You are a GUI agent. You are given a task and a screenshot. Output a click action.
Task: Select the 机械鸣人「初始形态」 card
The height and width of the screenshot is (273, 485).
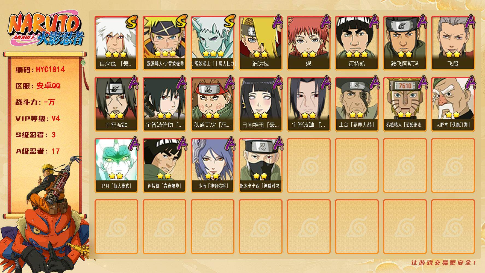405,104
